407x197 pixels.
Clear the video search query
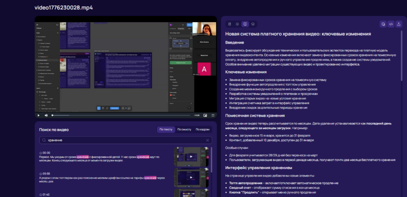click(207, 140)
